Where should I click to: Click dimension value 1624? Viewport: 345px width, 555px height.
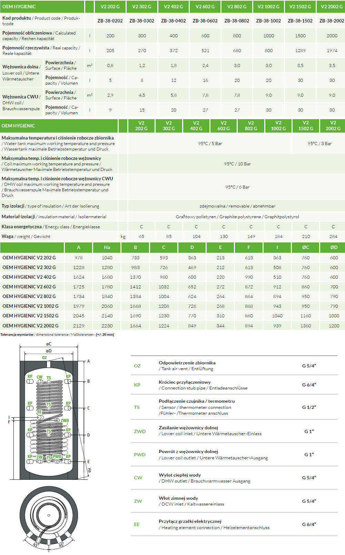click(x=79, y=277)
